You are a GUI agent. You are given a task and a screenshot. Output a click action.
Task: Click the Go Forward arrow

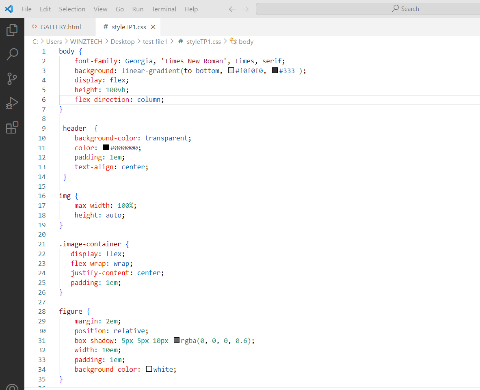point(245,9)
